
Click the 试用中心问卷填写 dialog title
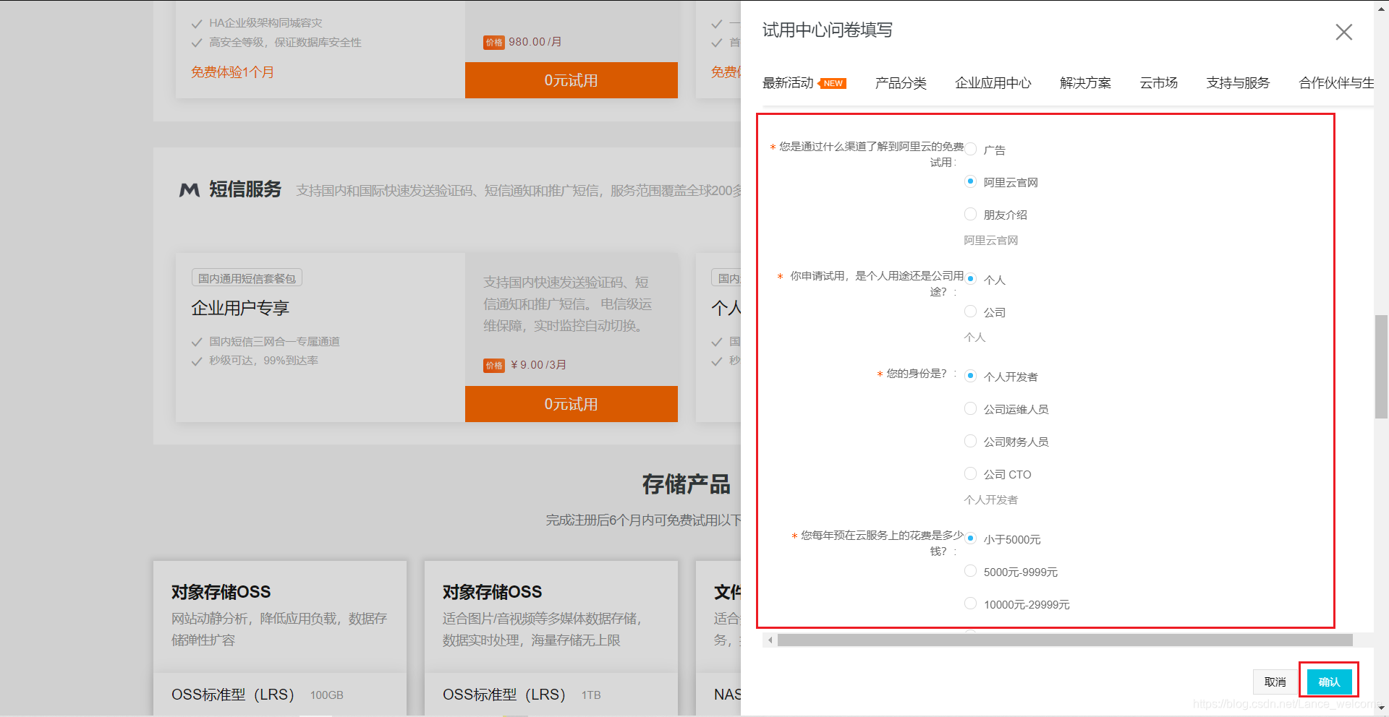coord(827,30)
